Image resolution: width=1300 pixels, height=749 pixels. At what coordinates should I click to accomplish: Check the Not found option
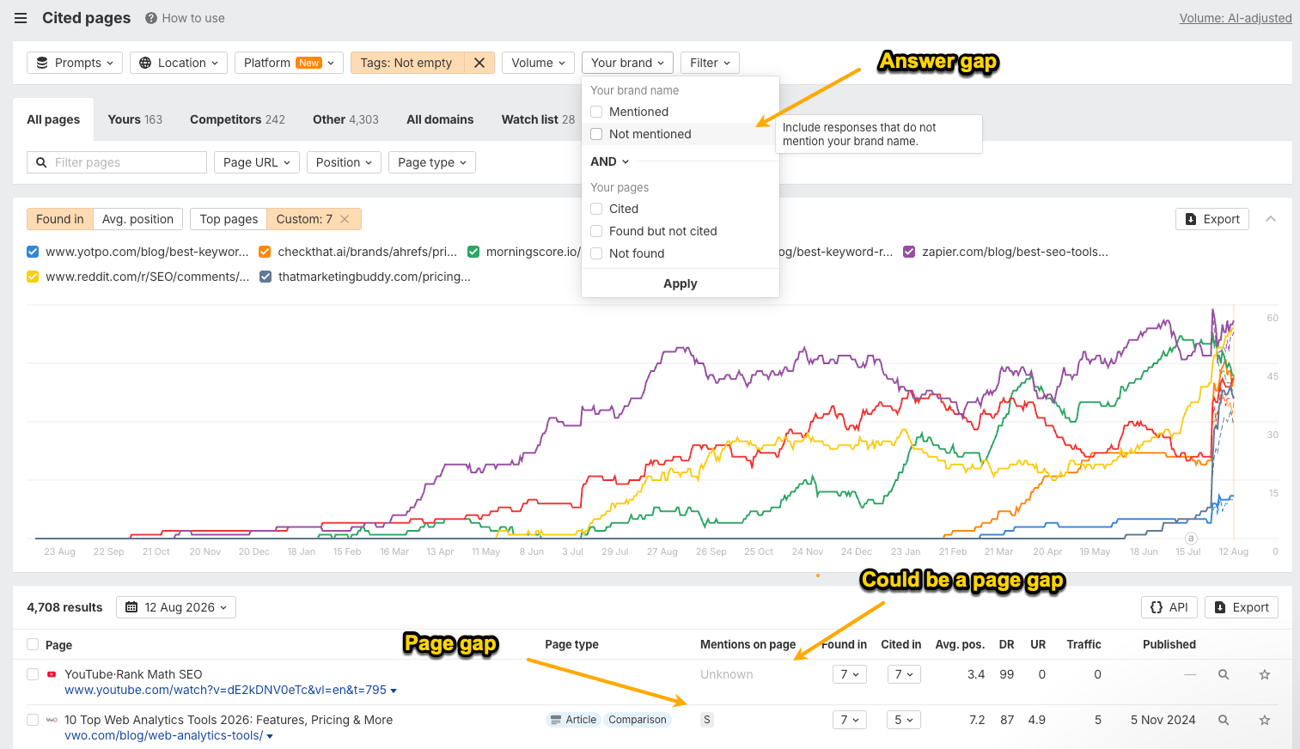pos(596,253)
